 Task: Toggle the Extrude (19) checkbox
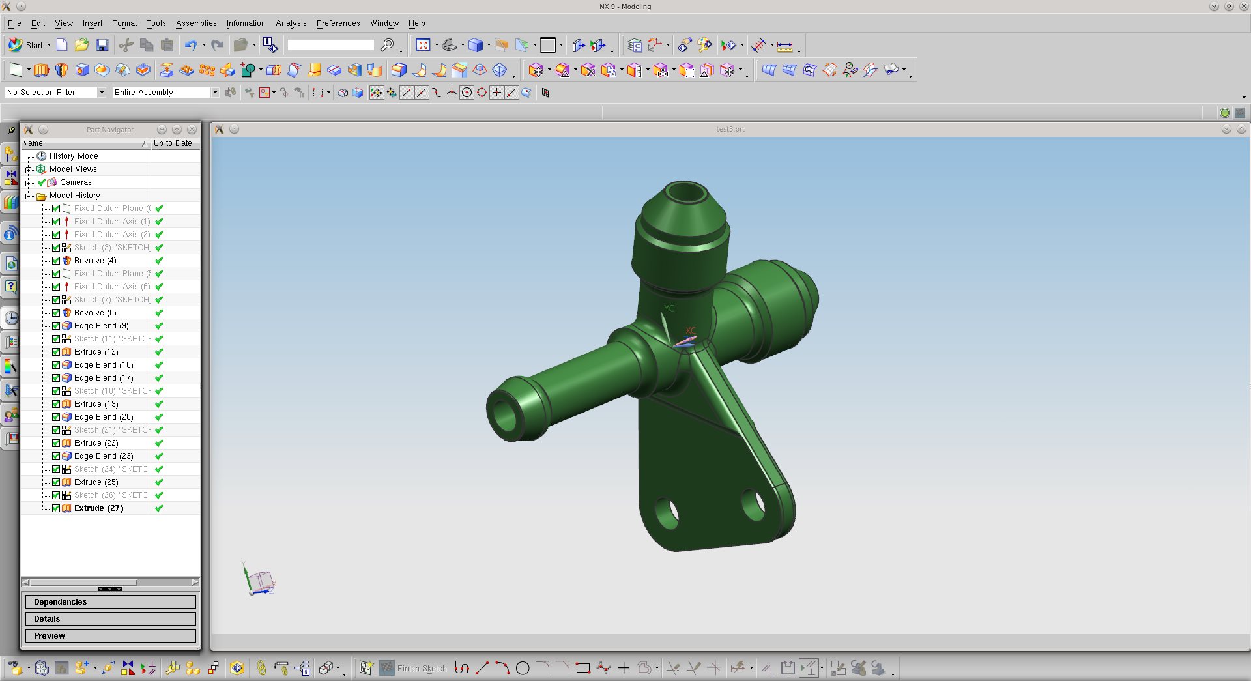pos(56,404)
